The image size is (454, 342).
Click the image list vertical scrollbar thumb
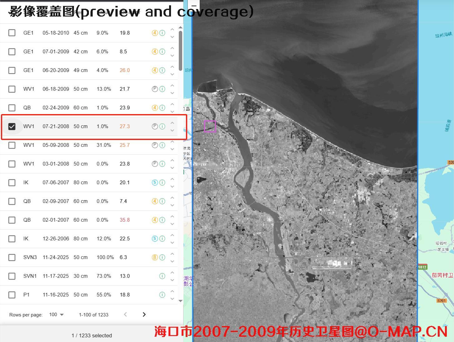coord(180,50)
